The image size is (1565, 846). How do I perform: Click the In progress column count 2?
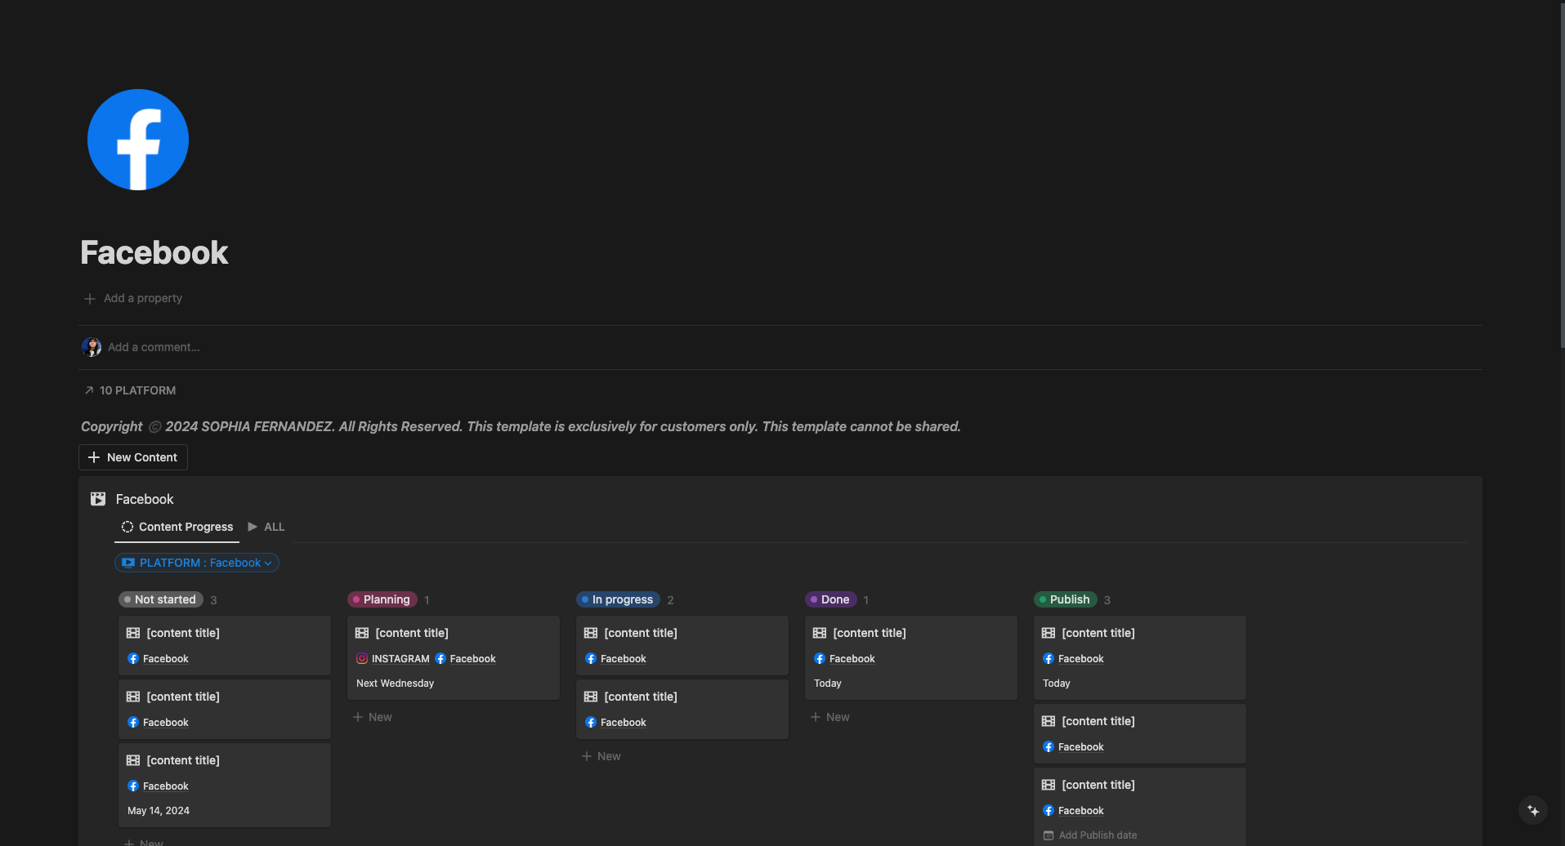pos(670,600)
